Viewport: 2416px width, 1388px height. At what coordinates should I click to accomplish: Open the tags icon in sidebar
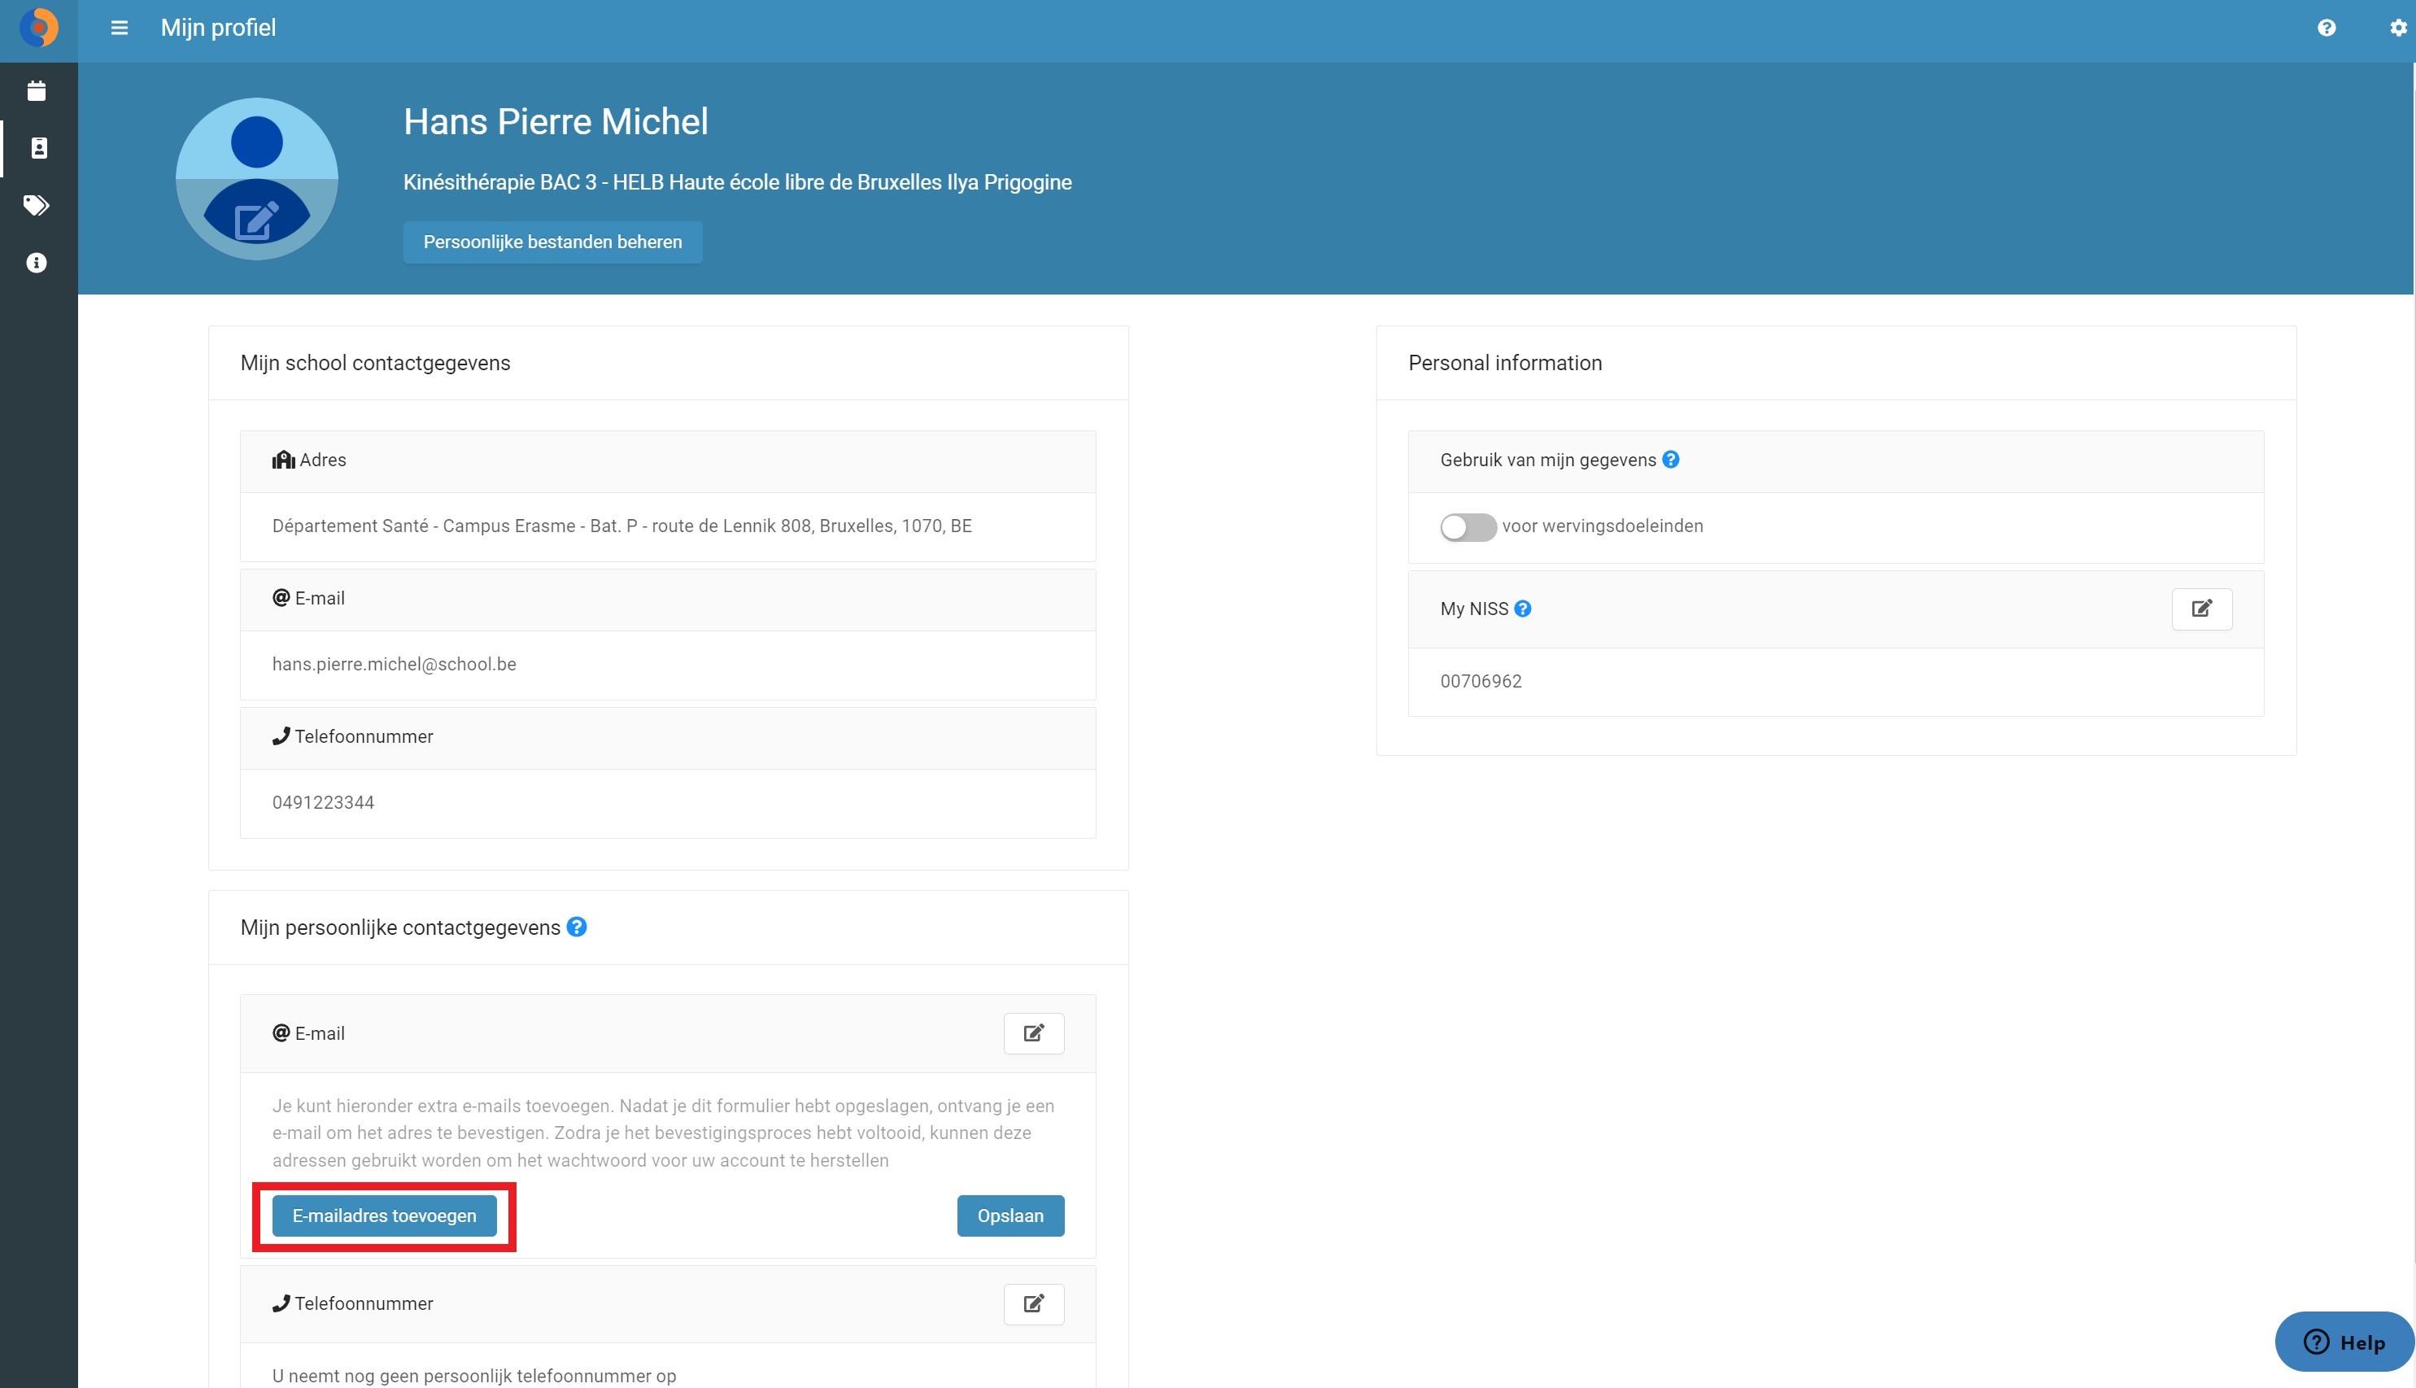point(37,205)
